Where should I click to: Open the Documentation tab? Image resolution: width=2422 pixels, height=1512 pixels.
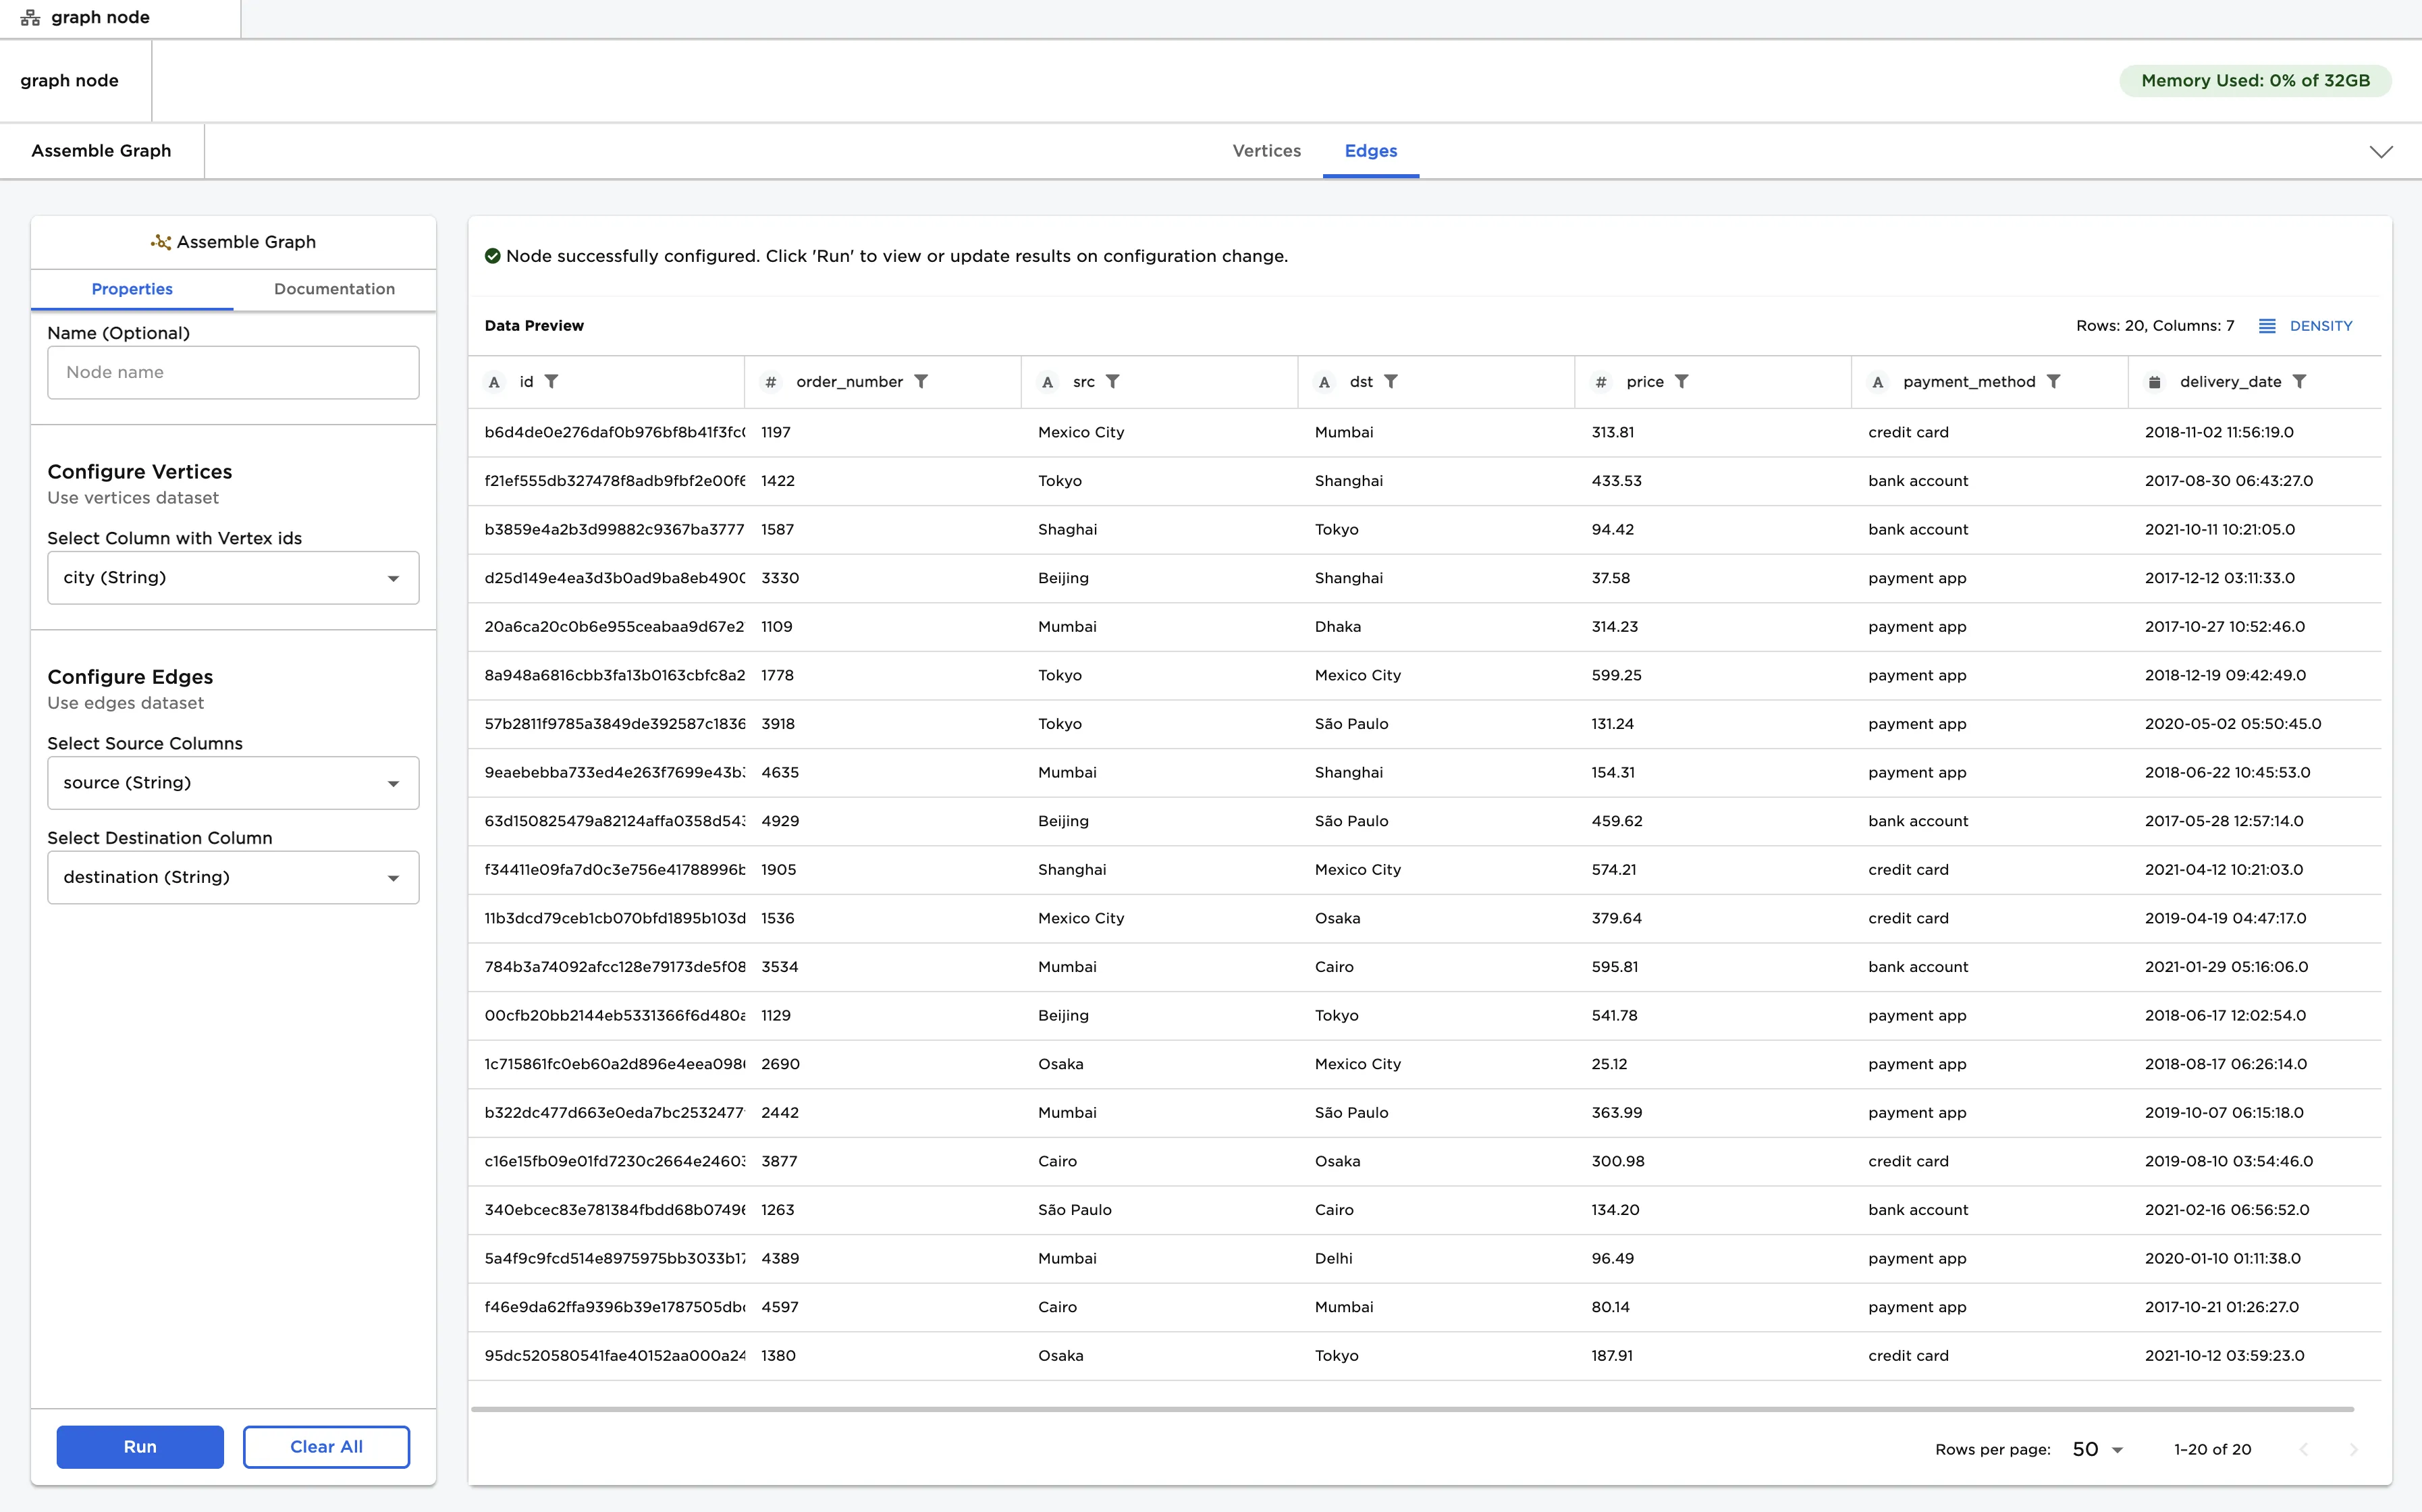click(334, 289)
